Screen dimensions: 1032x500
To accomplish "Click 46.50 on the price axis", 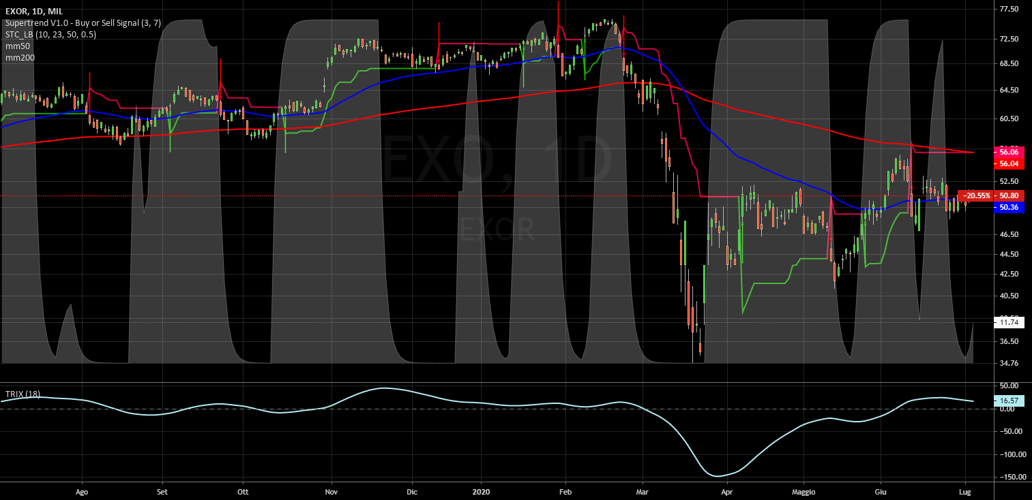I will (1009, 234).
